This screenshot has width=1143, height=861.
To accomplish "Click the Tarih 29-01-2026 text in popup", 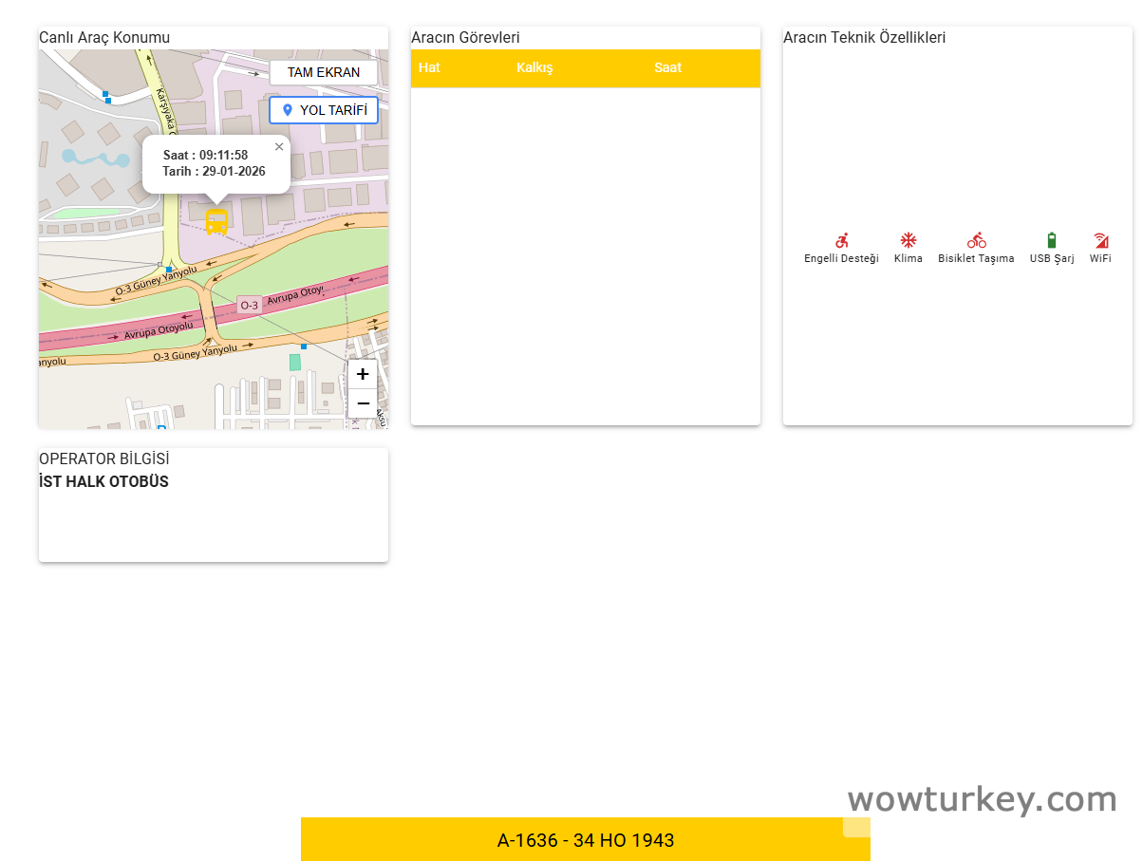I will click(x=214, y=172).
